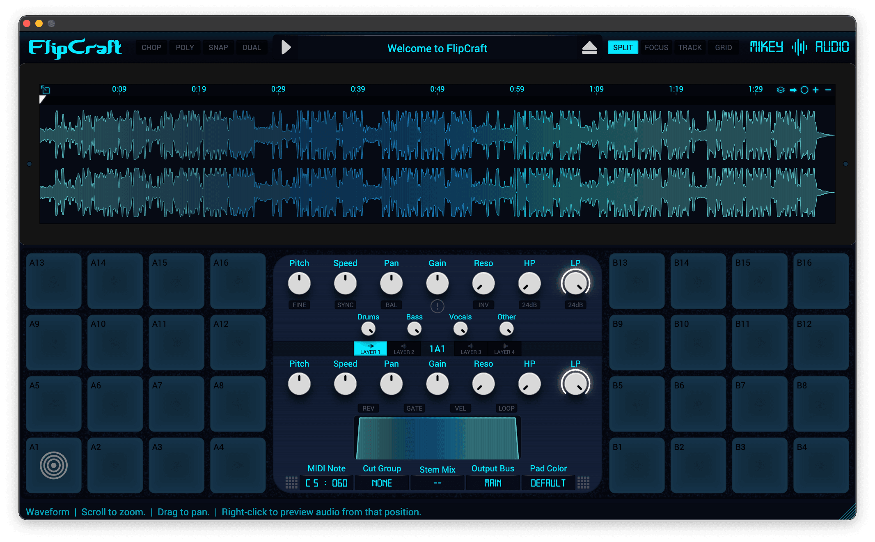Open the Pad Color selector showing DEFAULT

click(x=548, y=483)
